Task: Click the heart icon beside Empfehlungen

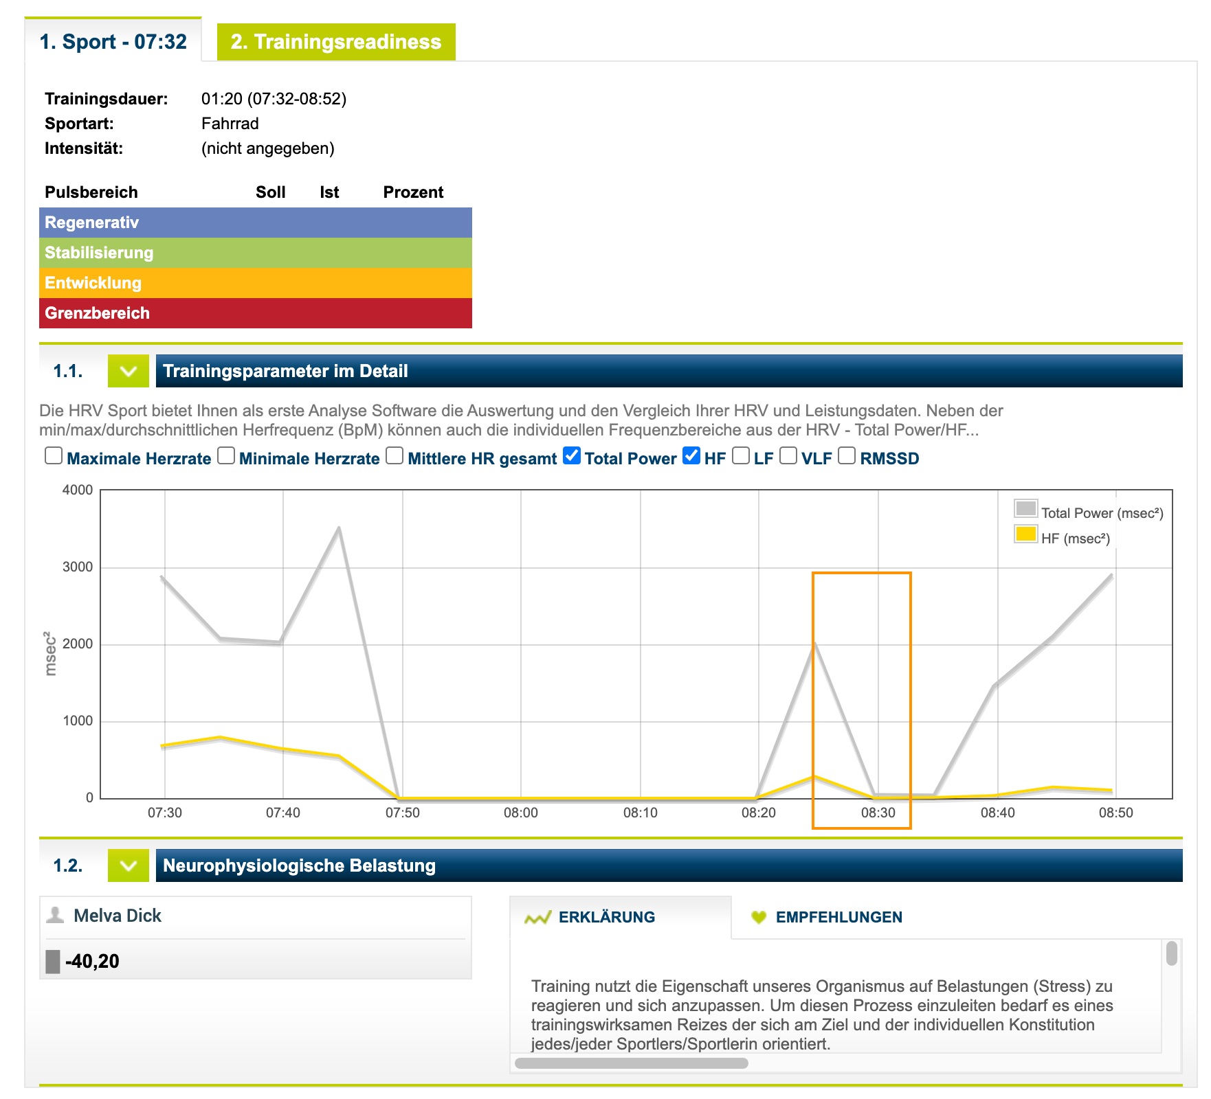Action: [759, 918]
